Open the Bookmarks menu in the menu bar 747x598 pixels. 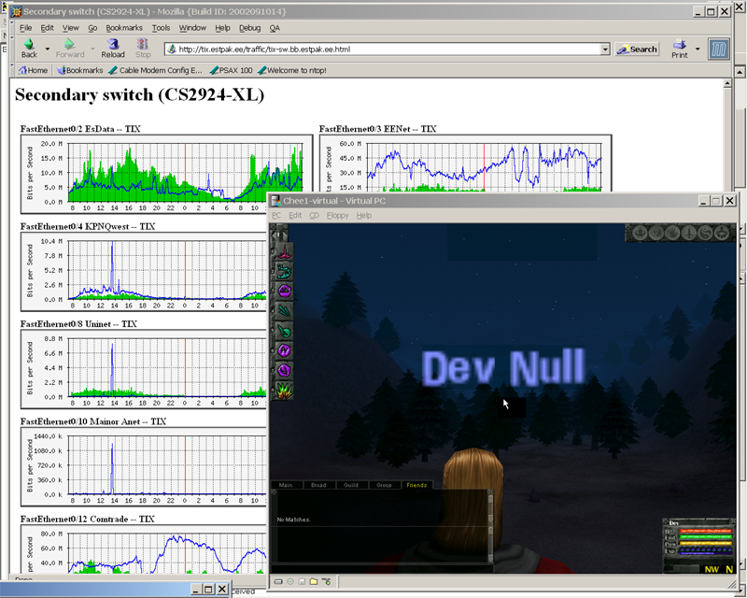(x=124, y=28)
